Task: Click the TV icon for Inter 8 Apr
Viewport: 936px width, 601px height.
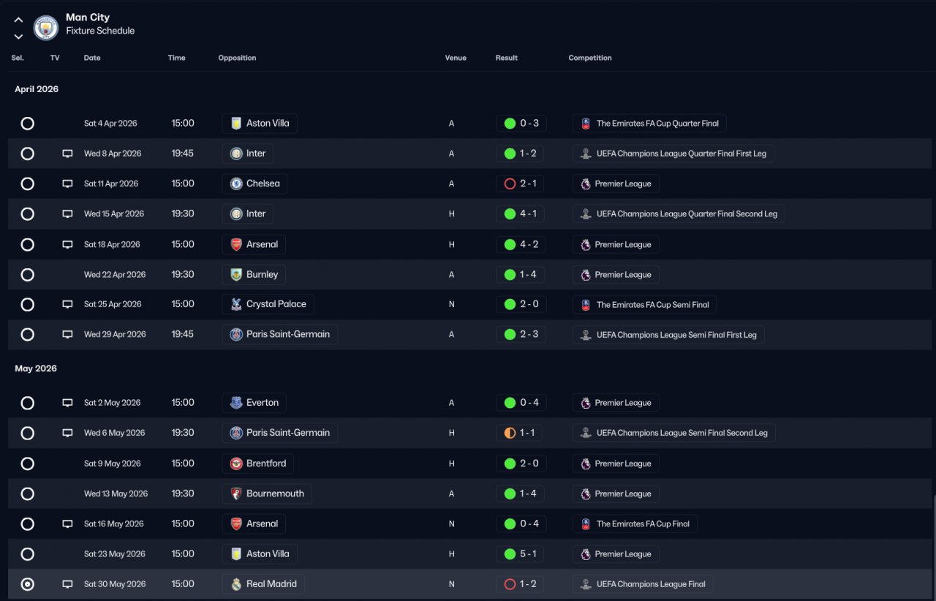Action: (x=67, y=154)
